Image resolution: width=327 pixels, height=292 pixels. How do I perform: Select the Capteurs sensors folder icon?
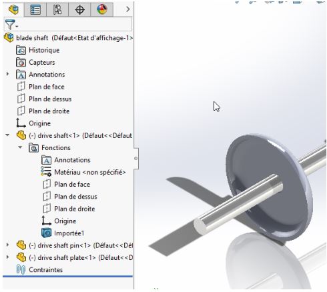(x=21, y=63)
